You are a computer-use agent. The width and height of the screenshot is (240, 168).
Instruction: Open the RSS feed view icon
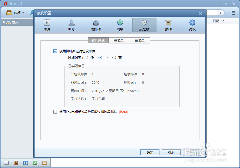45,163
